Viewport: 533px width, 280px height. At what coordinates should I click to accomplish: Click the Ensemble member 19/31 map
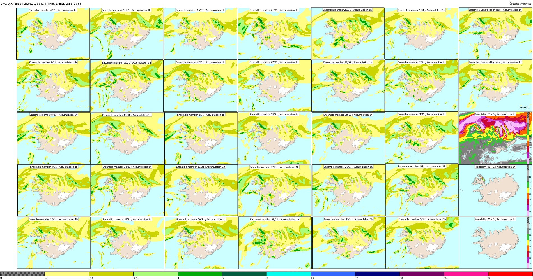(201, 190)
